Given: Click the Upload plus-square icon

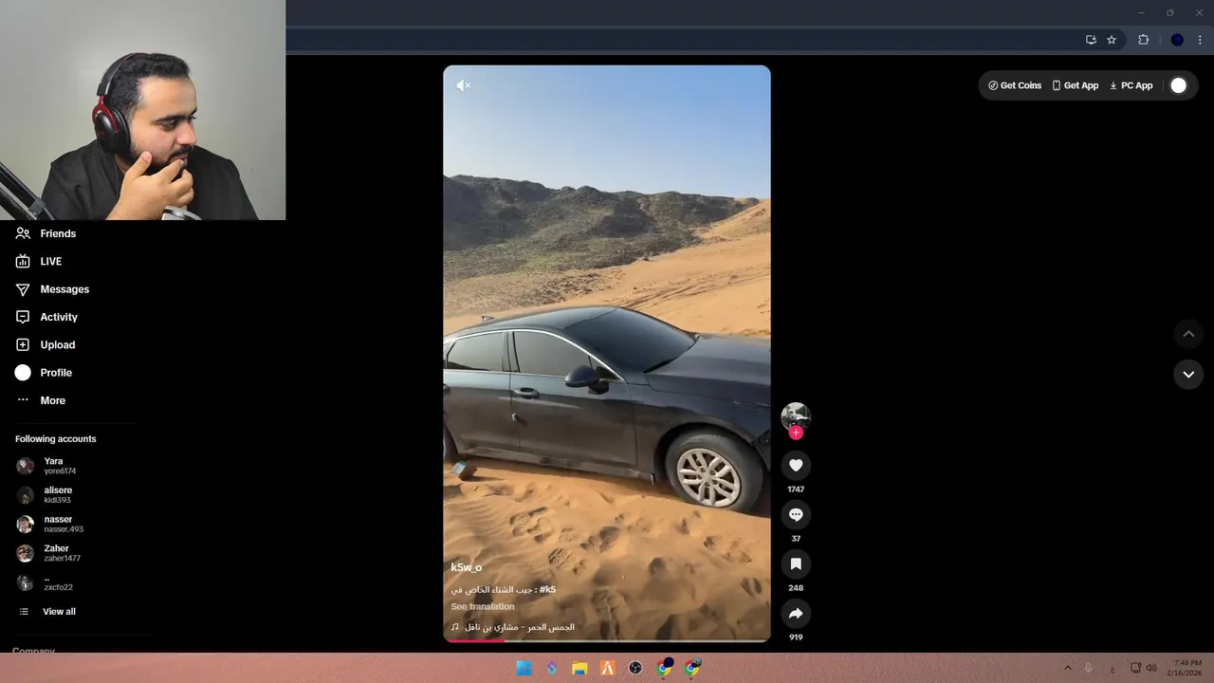Looking at the screenshot, I should pyautogui.click(x=23, y=344).
